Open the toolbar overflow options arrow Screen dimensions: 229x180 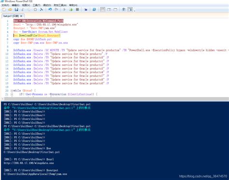click(x=135, y=11)
